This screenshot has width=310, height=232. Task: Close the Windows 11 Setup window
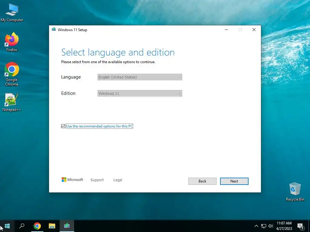(254, 30)
